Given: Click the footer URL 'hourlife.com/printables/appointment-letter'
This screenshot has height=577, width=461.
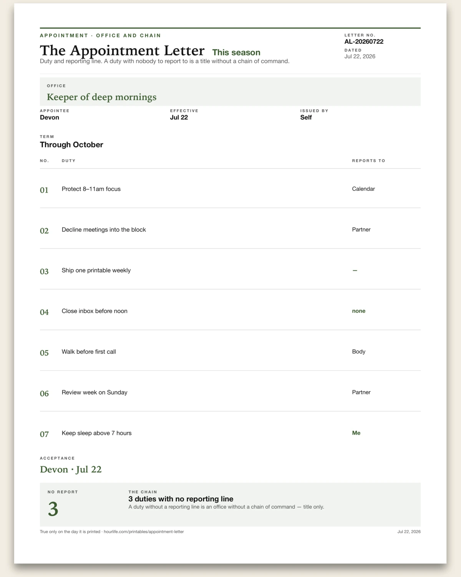Looking at the screenshot, I should point(144,532).
